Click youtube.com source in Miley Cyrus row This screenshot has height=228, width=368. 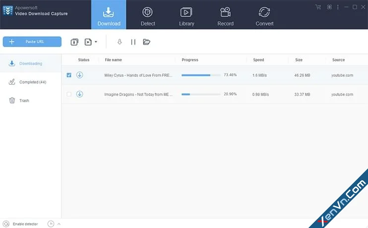coord(342,75)
